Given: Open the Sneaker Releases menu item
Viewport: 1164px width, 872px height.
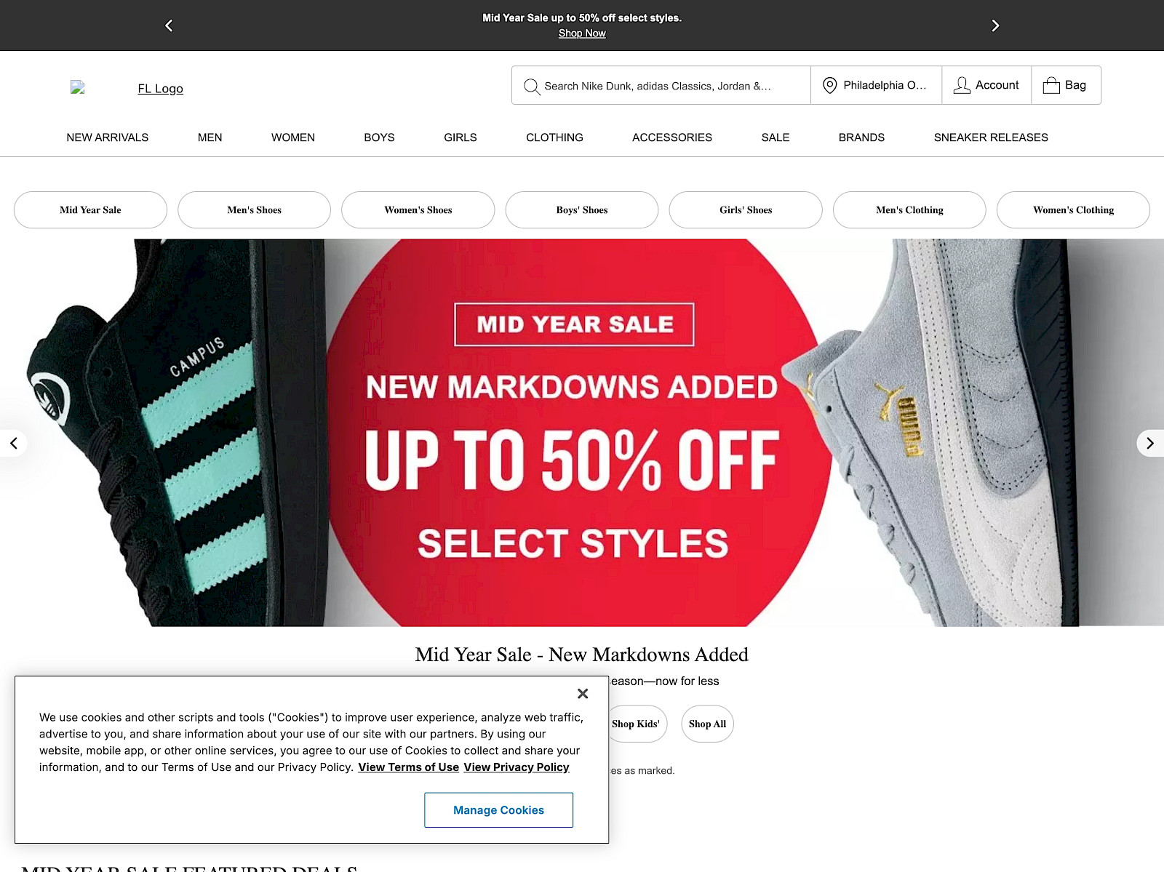Looking at the screenshot, I should tap(990, 137).
